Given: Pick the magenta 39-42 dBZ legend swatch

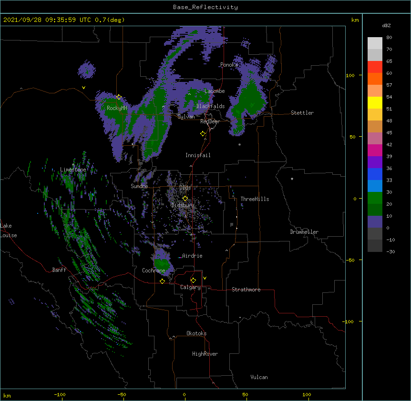Looking at the screenshot, I should click(x=375, y=150).
